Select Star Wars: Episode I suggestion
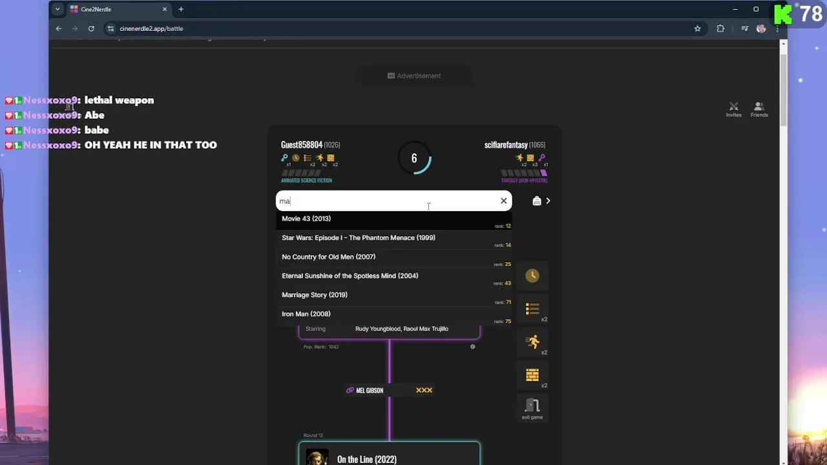The width and height of the screenshot is (827, 465). point(393,239)
